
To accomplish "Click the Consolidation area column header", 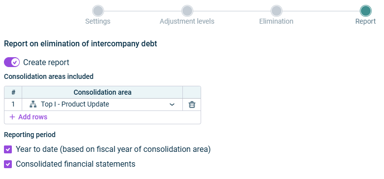I will coord(102,92).
